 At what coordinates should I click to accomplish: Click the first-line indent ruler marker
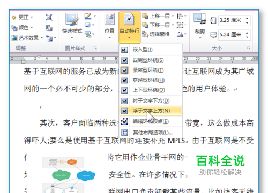coord(39,57)
